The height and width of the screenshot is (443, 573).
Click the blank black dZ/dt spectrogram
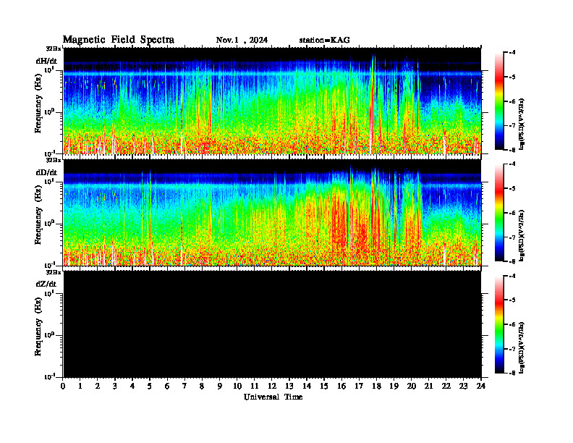point(272,324)
